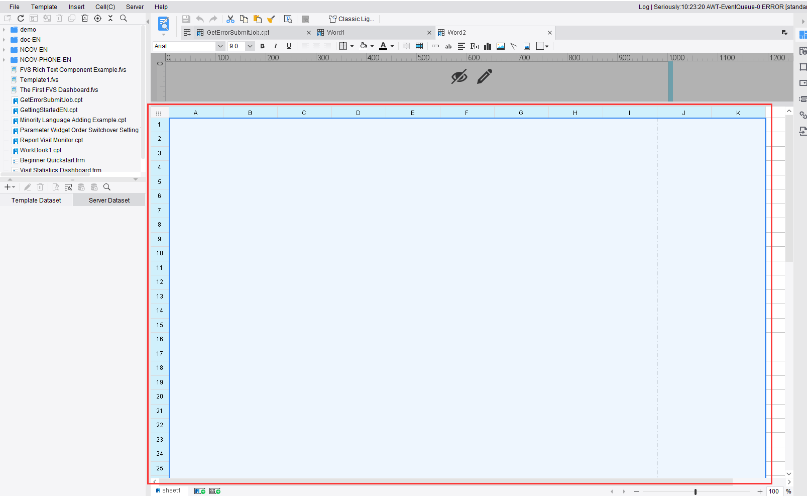Image resolution: width=807 pixels, height=496 pixels.
Task: Insert an image from the toolbar
Action: pyautogui.click(x=500, y=46)
